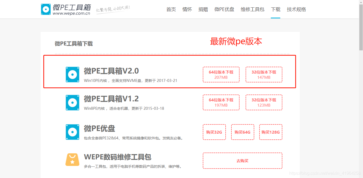Click the disc icon beside 微PE优盘
Screen dimensions: 363x178
(72, 132)
